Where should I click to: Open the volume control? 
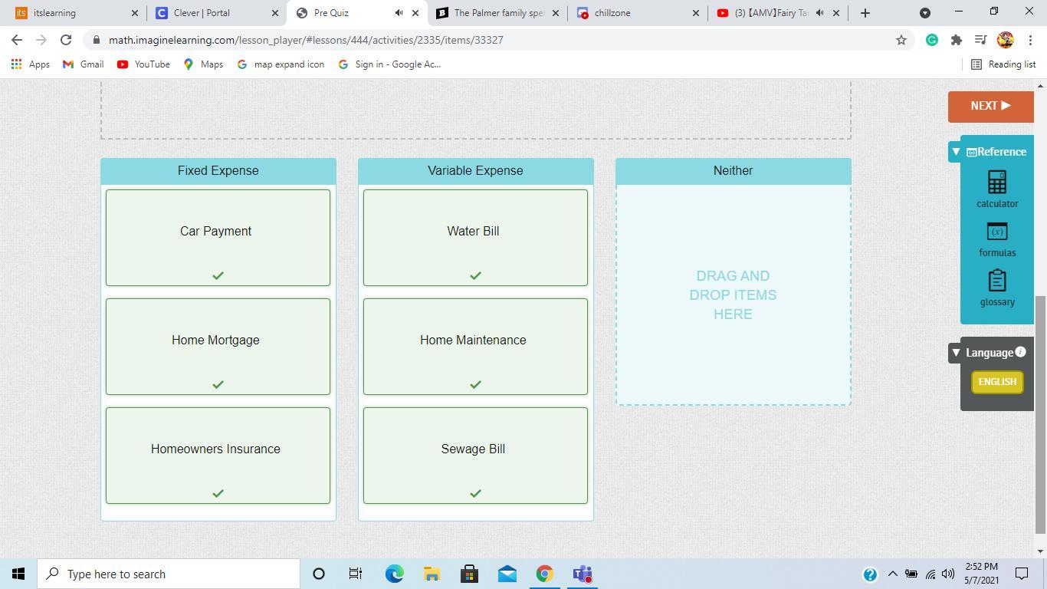pos(948,574)
